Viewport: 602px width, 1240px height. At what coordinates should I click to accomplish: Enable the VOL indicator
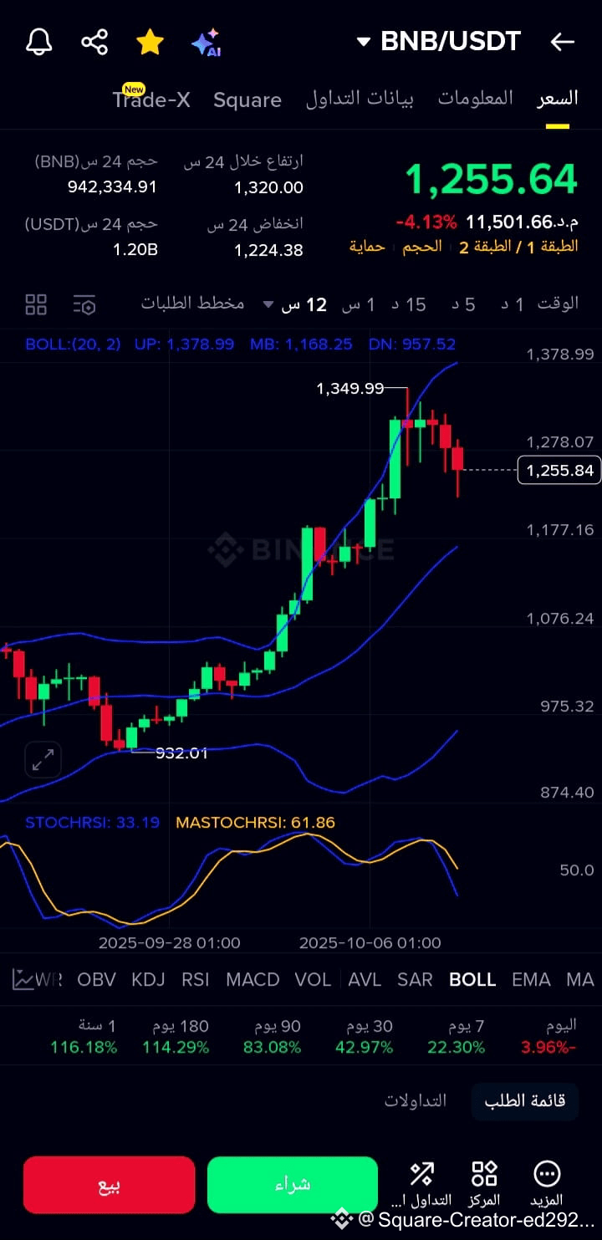coord(313,979)
